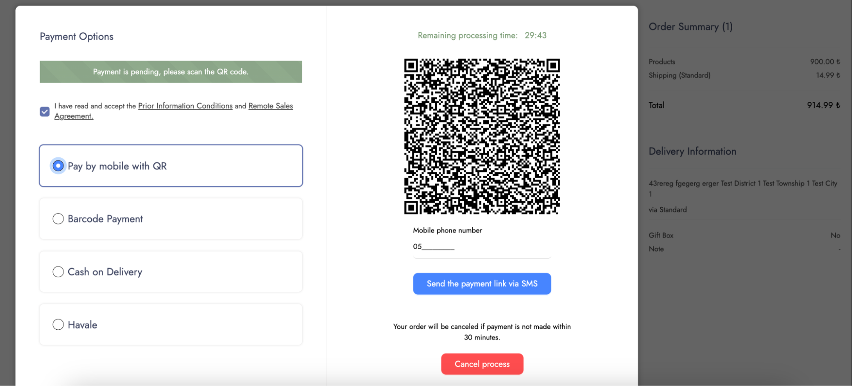Viewport: 852px width, 386px height.
Task: Click the Shipping (Standard) cost row
Action: pyautogui.click(x=744, y=75)
